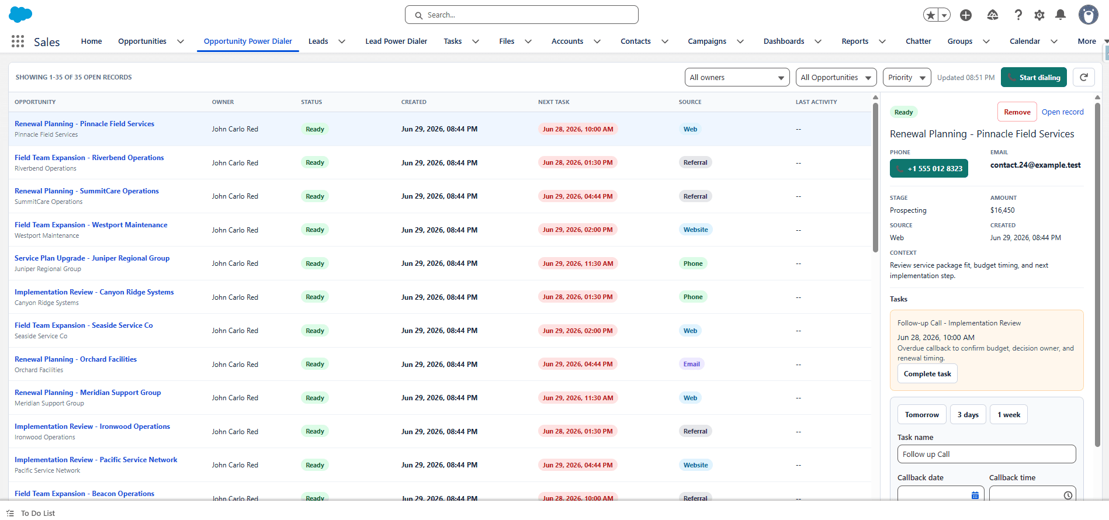Open Service Plan Upgrade - Juniper Regional Group
This screenshot has width=1109, height=520.
(x=92, y=258)
